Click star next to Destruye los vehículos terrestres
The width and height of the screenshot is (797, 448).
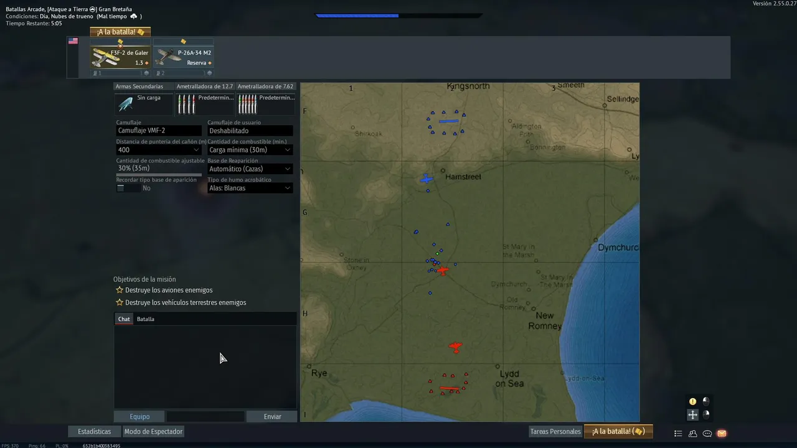(120, 302)
